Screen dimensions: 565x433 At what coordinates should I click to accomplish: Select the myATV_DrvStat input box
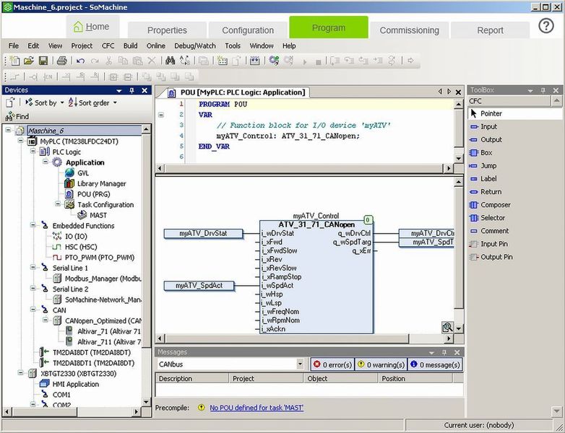click(x=203, y=233)
